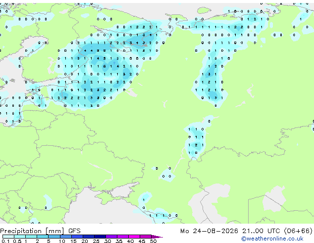This screenshot has width=314, height=243.
Task: Select the 0.5–1 mm legend color segment
Action: [20, 237]
